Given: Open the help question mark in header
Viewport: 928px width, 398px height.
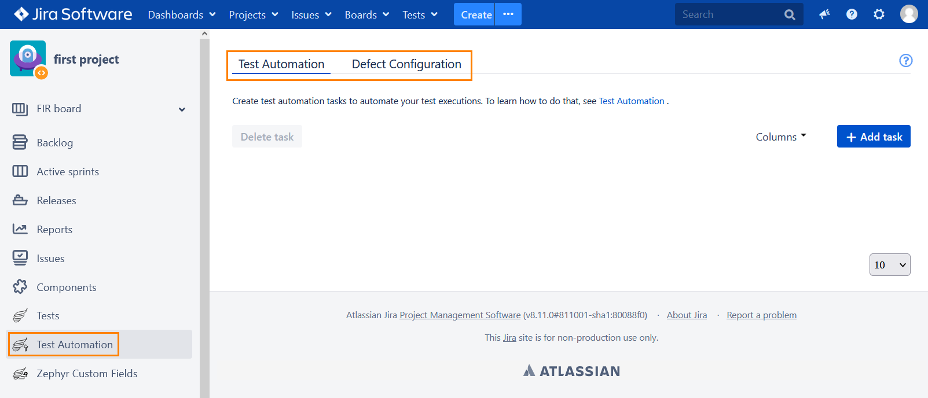Looking at the screenshot, I should pos(852,14).
